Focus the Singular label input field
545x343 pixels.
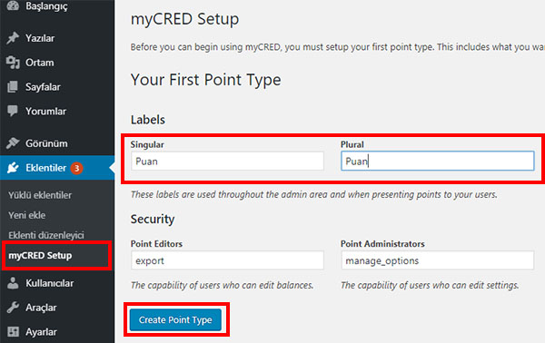tap(227, 162)
